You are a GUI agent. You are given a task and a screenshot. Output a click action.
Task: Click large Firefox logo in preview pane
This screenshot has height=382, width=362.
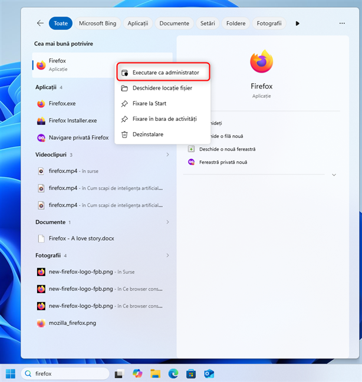point(262,61)
